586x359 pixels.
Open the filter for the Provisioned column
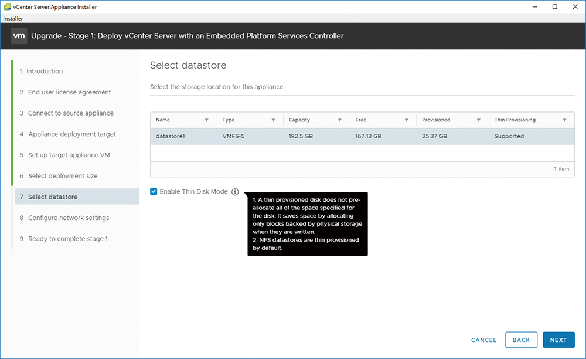click(x=478, y=120)
